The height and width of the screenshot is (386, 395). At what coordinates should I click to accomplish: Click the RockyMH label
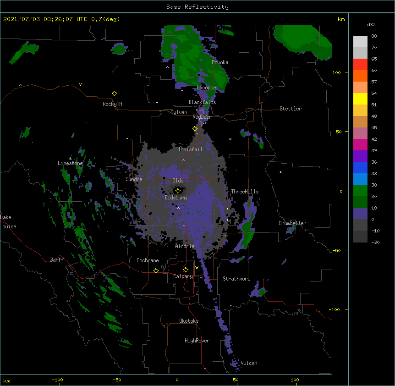(x=112, y=104)
